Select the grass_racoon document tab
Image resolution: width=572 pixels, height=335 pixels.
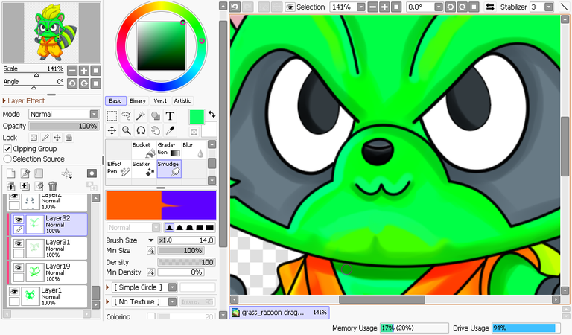(279, 313)
